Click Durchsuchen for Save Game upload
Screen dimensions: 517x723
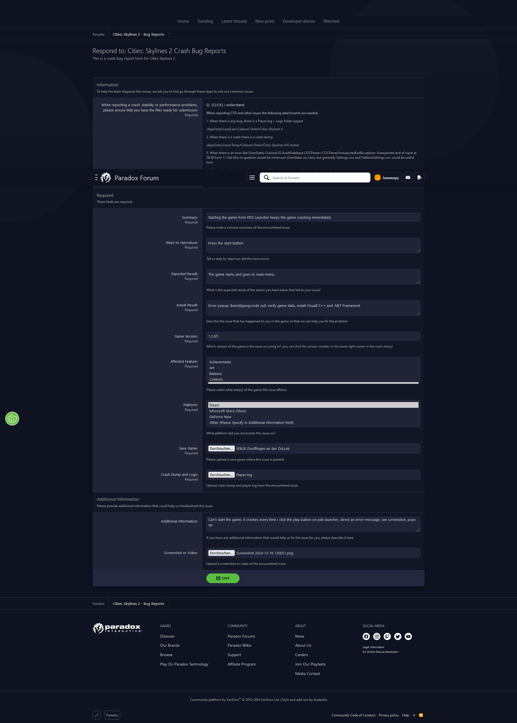click(221, 448)
